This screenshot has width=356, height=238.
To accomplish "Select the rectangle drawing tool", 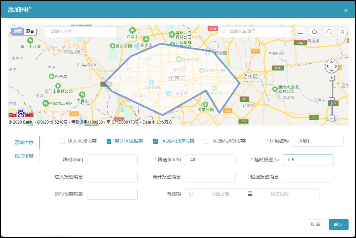I will (300, 32).
